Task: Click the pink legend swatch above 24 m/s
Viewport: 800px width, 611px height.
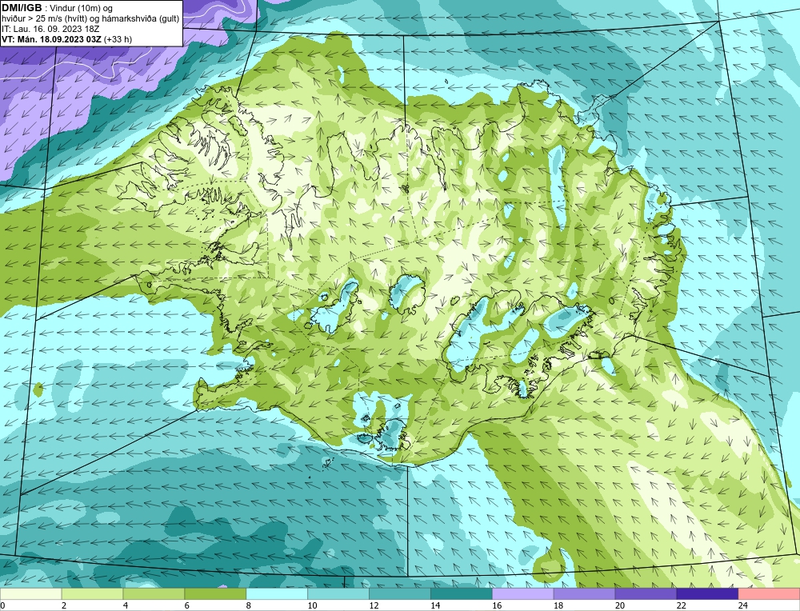Action: (x=769, y=594)
